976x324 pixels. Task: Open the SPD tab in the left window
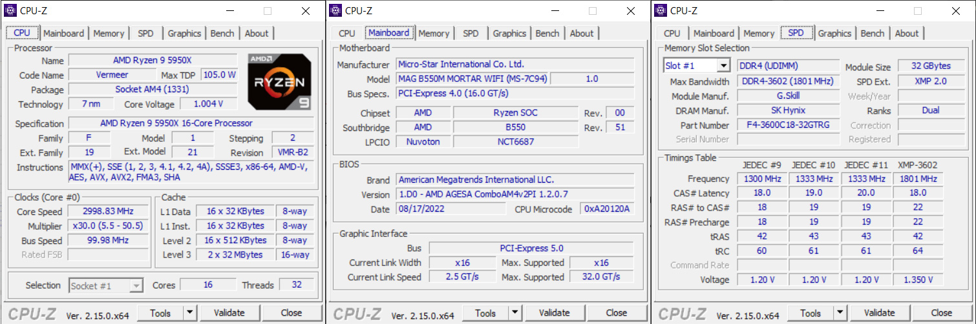point(145,34)
